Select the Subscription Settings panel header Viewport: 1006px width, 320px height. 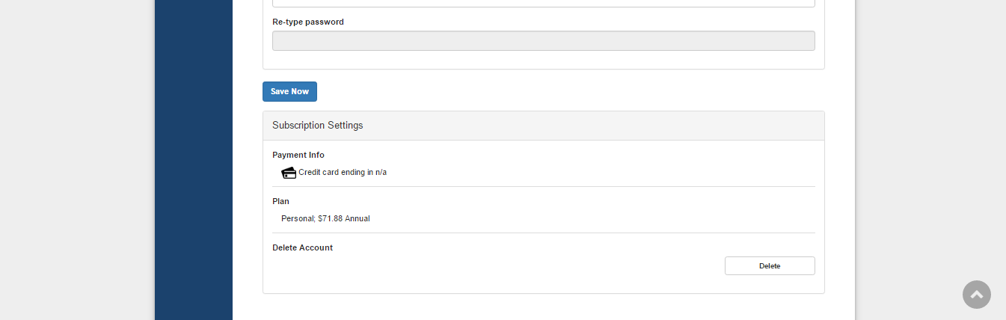point(543,126)
